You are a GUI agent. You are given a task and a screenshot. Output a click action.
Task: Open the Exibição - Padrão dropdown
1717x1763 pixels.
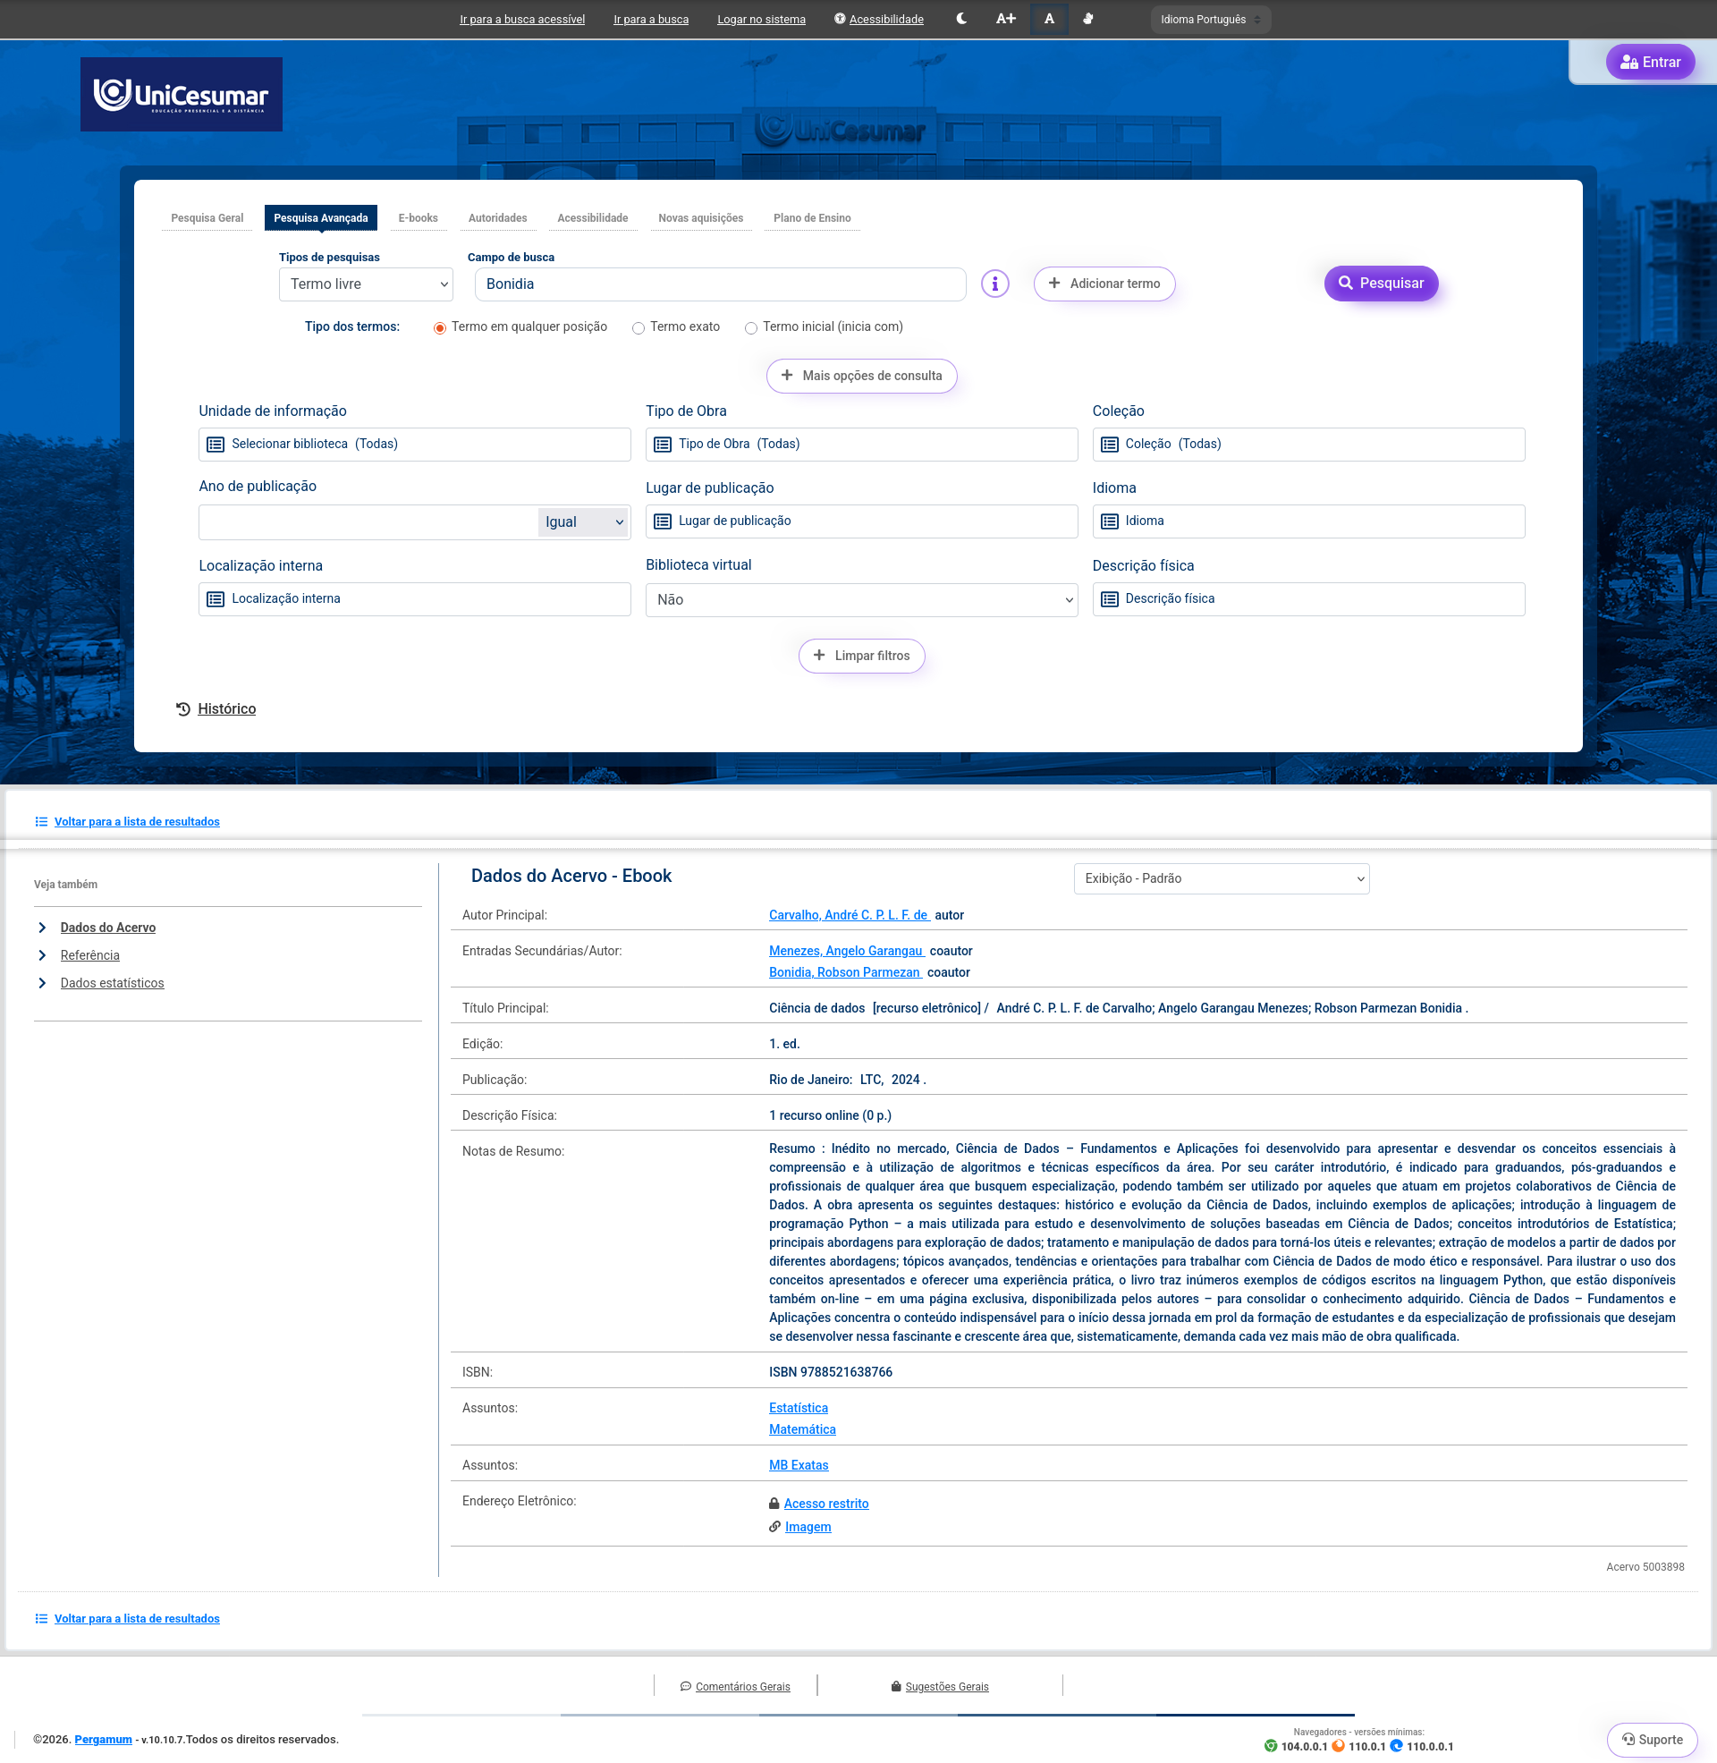[1221, 878]
